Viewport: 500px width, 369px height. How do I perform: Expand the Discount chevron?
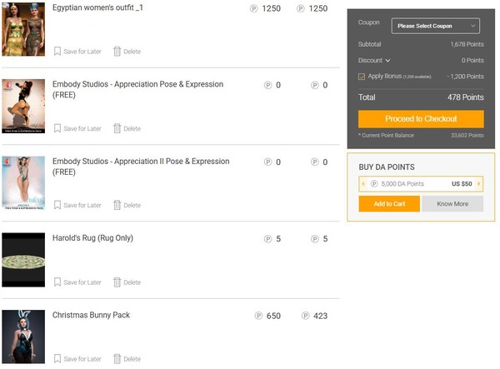[387, 61]
